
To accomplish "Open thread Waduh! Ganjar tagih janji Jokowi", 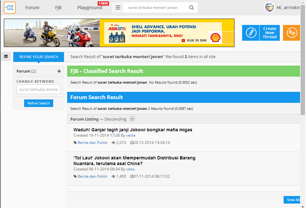I will (133, 130).
